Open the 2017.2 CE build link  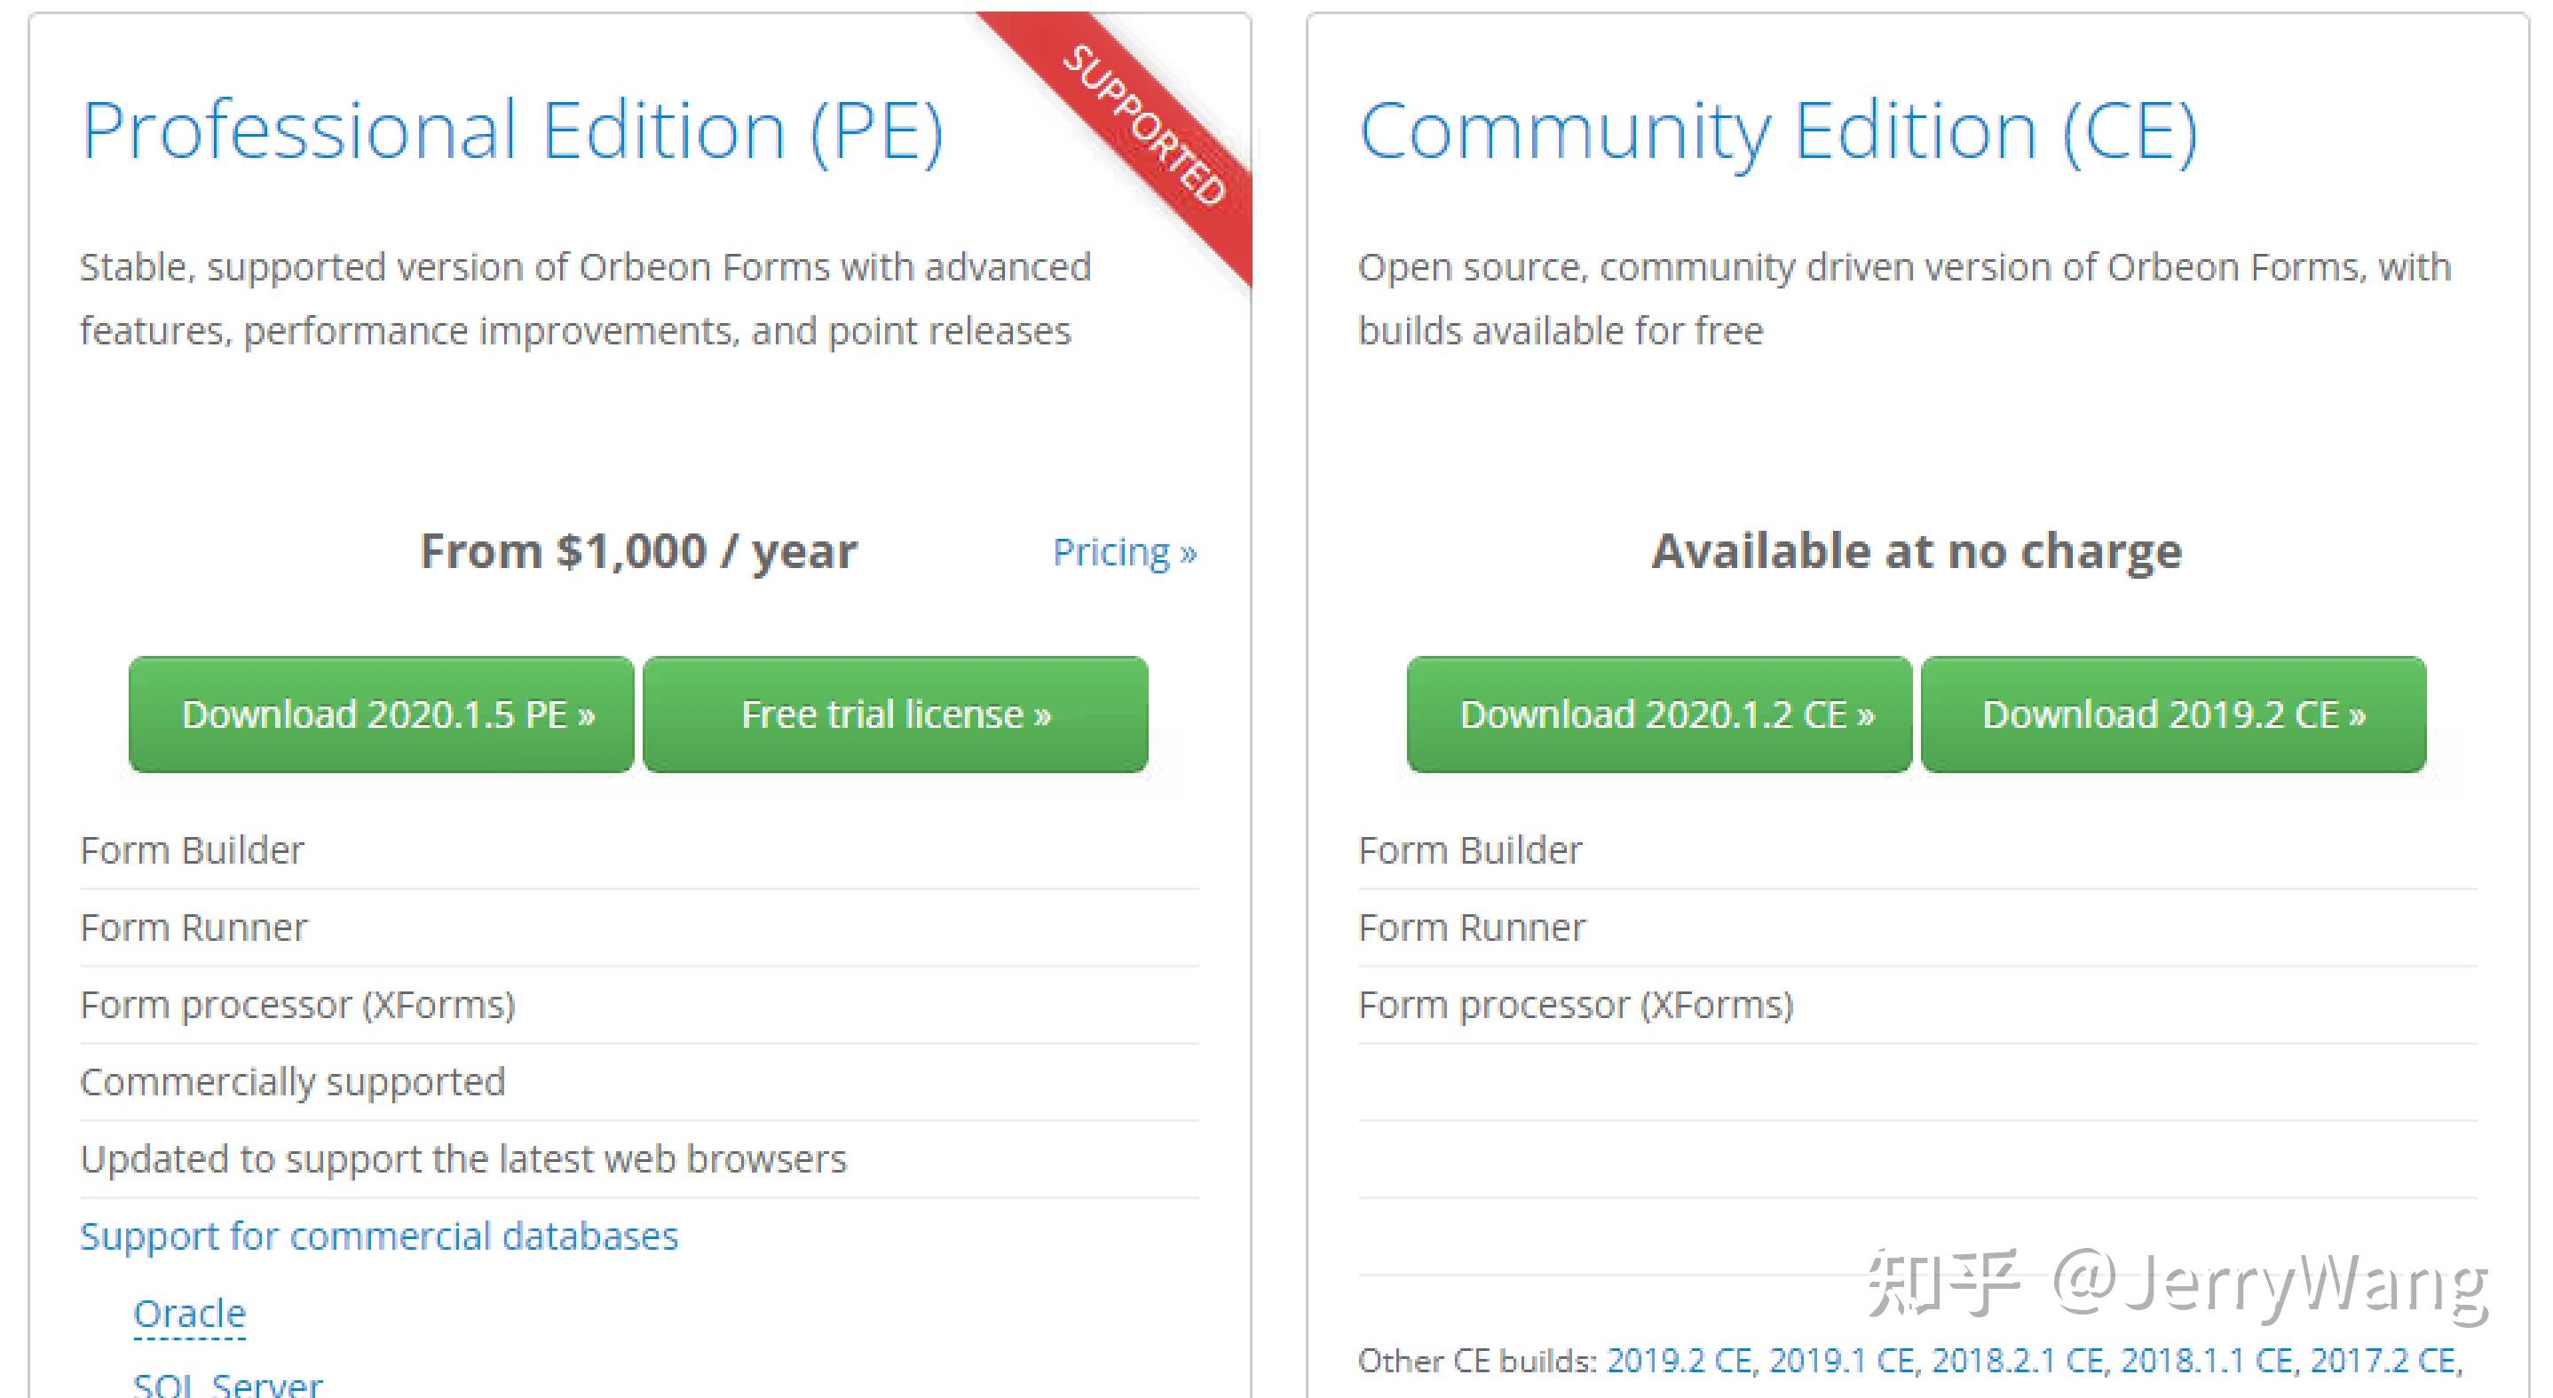pyautogui.click(x=2383, y=1362)
